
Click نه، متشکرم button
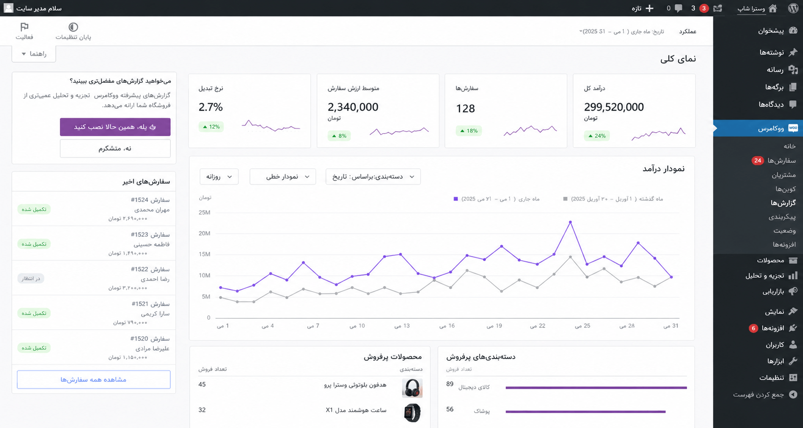click(x=115, y=148)
